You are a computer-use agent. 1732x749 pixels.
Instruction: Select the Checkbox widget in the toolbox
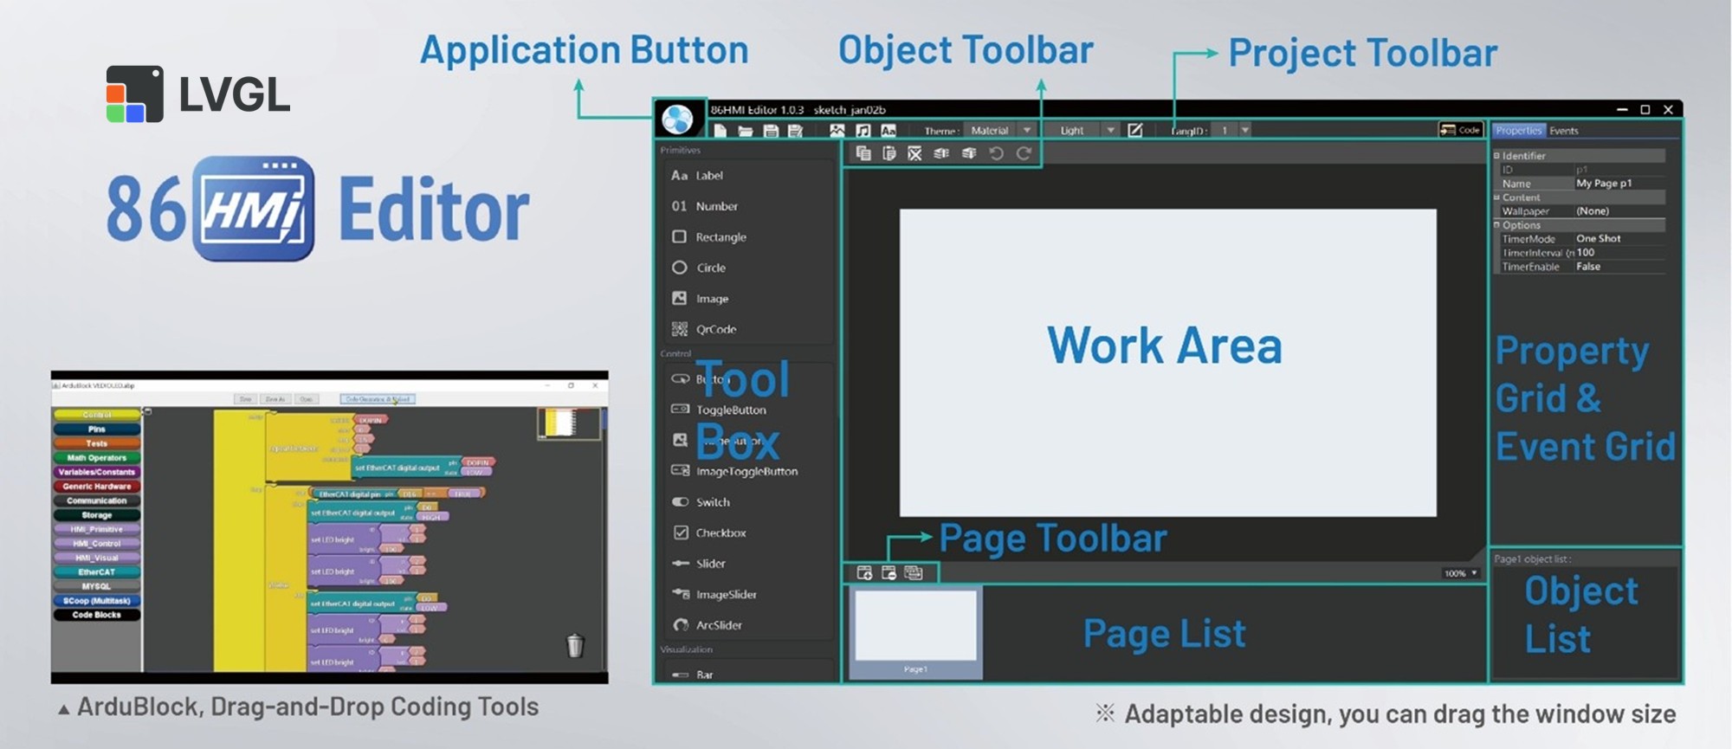720,533
